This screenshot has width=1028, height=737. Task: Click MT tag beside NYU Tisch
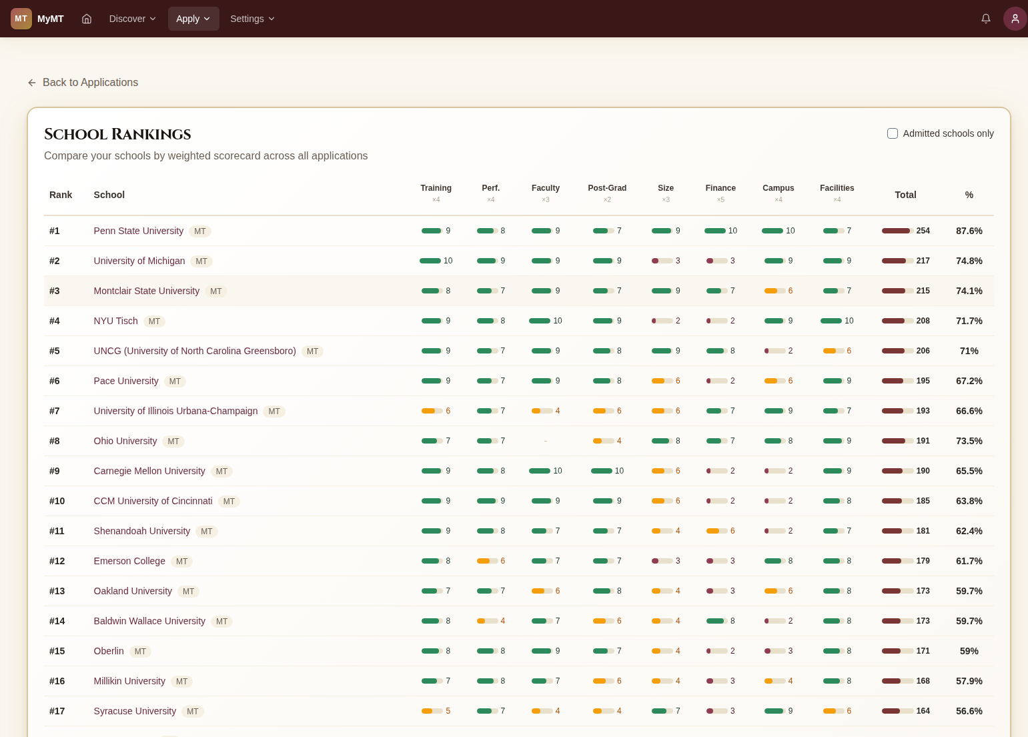click(x=154, y=321)
